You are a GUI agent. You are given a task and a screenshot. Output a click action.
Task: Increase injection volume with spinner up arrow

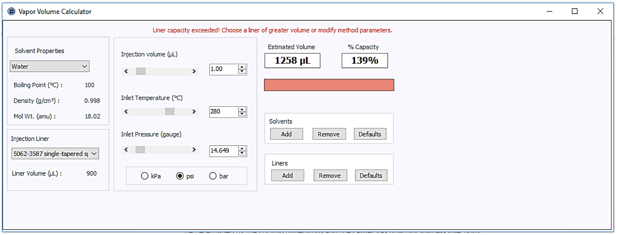click(x=242, y=67)
